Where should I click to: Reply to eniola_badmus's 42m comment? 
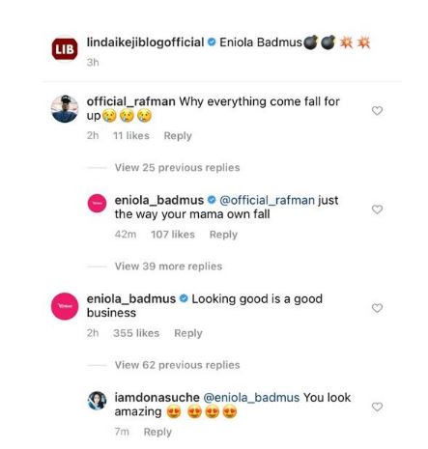click(x=223, y=235)
